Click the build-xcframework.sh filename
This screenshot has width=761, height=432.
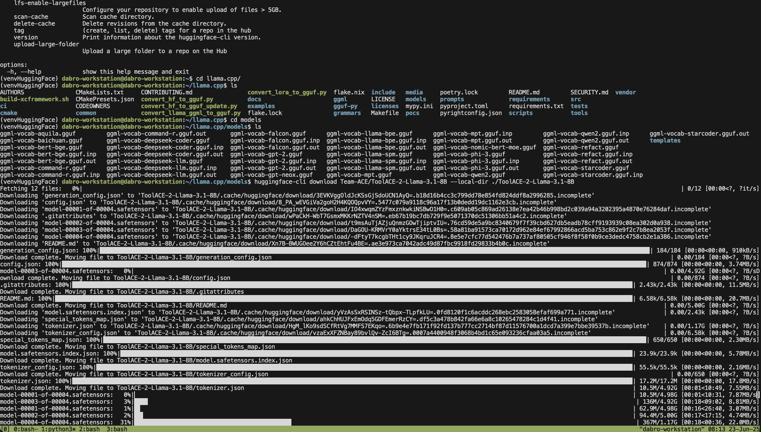click(34, 99)
